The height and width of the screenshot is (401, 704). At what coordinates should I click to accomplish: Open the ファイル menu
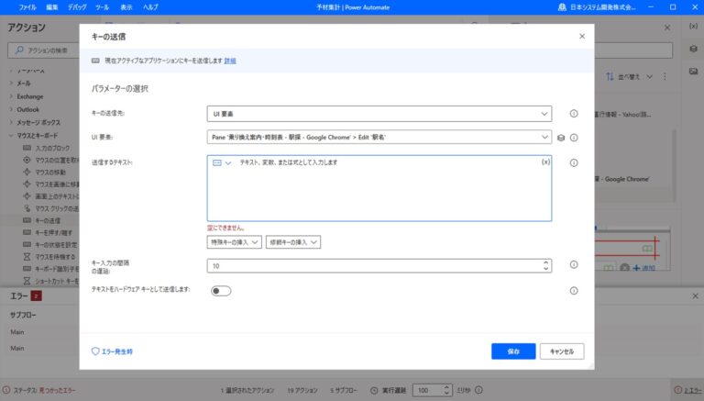[x=27, y=7]
